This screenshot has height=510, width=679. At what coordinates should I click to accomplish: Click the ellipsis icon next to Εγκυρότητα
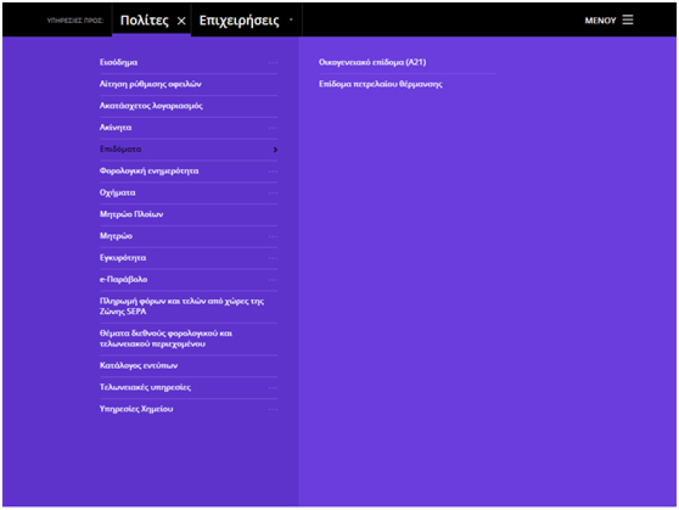click(272, 258)
